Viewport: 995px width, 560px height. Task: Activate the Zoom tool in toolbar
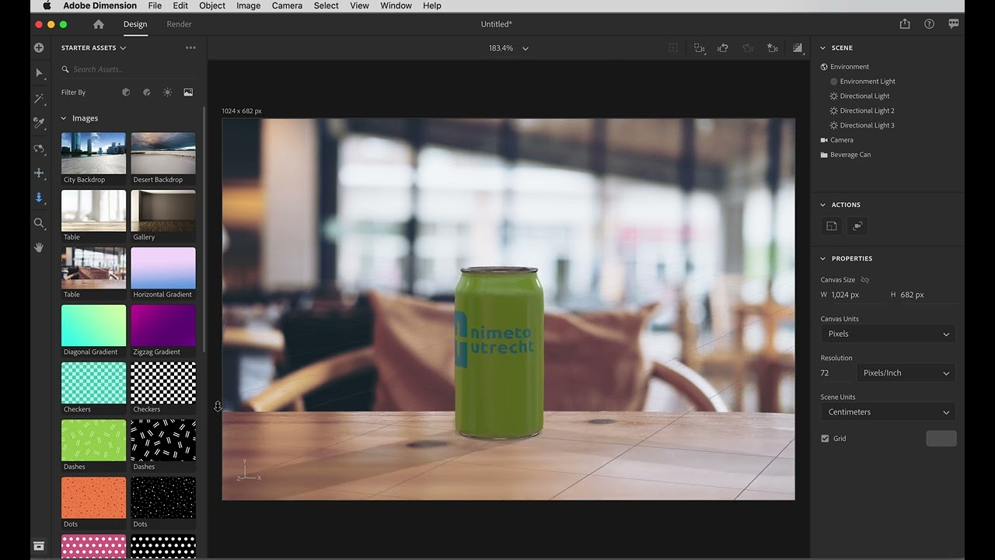coord(39,223)
